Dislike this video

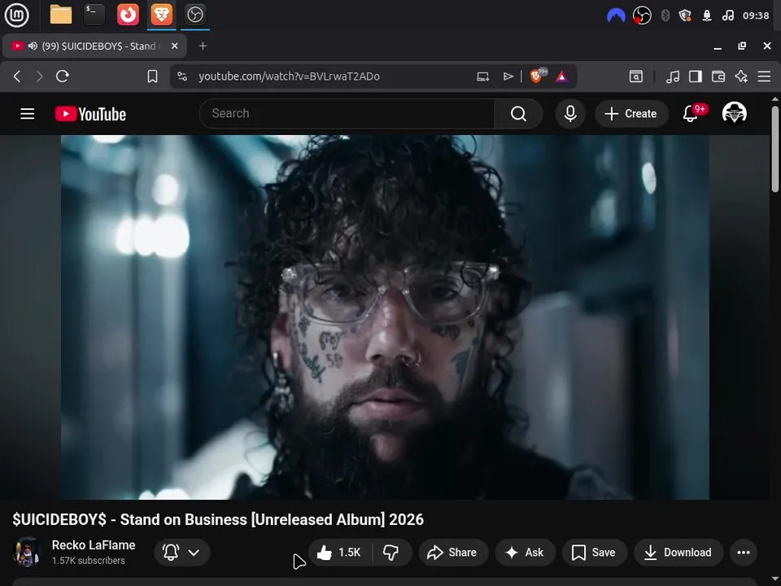coord(392,552)
